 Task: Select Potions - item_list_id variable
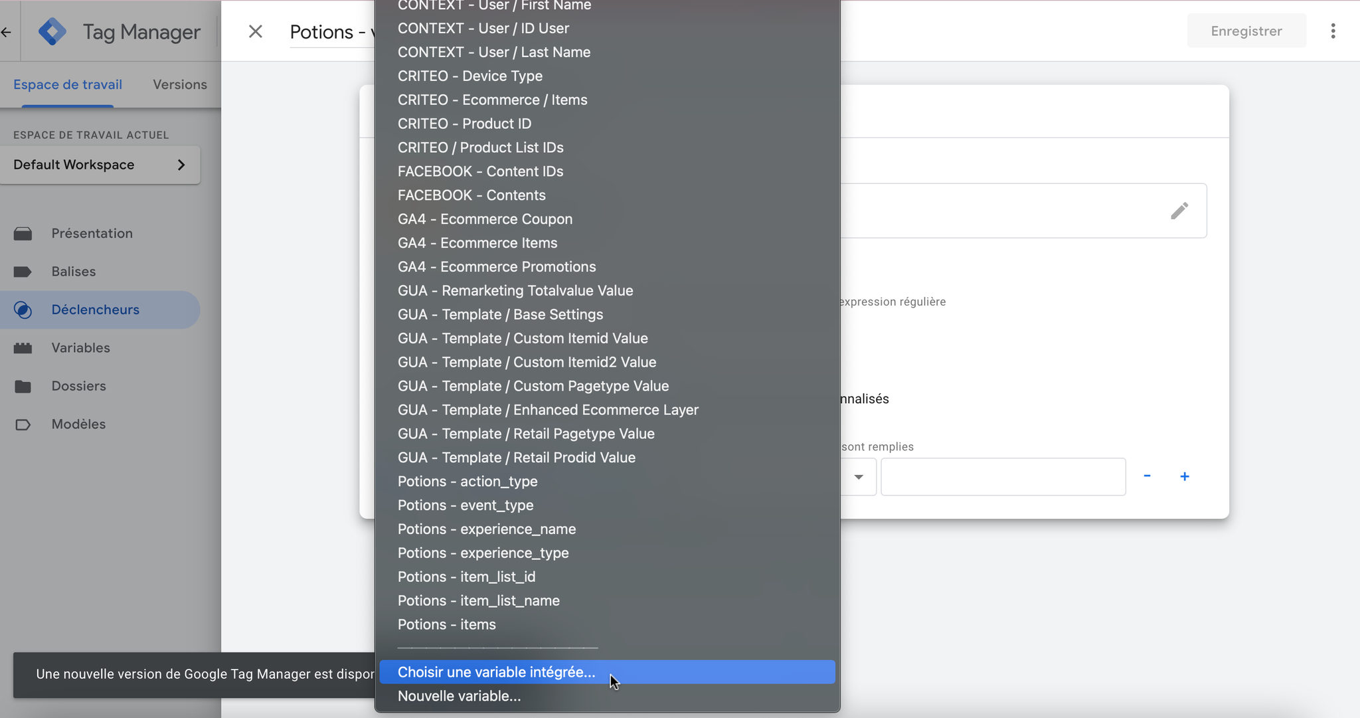pyautogui.click(x=608, y=577)
